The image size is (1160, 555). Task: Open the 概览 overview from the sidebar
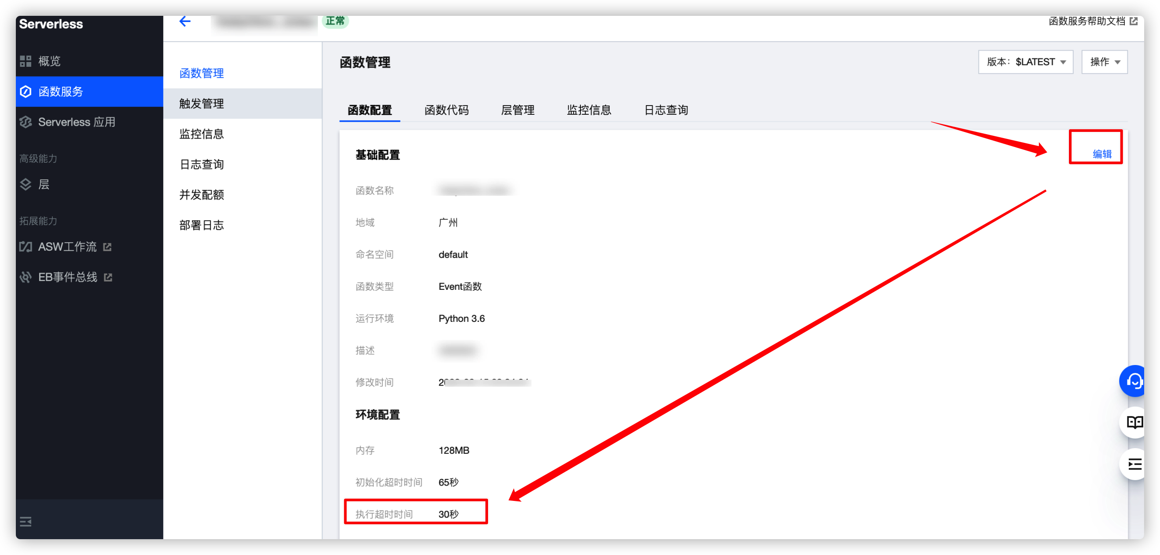click(50, 61)
